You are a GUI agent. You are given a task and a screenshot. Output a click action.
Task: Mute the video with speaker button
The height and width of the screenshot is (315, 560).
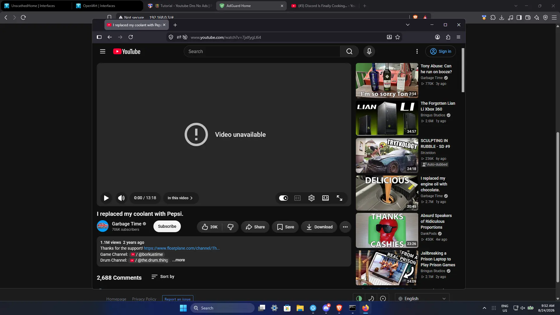coord(121,198)
